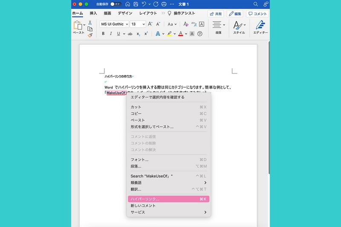Click the Save floppy disk icon

point(136,4)
